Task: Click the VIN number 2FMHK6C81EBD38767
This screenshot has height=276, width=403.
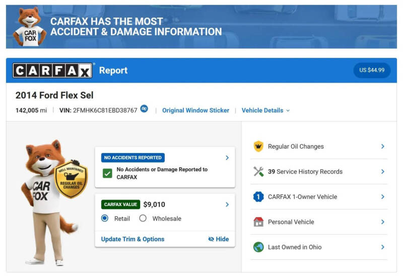Action: (x=105, y=110)
